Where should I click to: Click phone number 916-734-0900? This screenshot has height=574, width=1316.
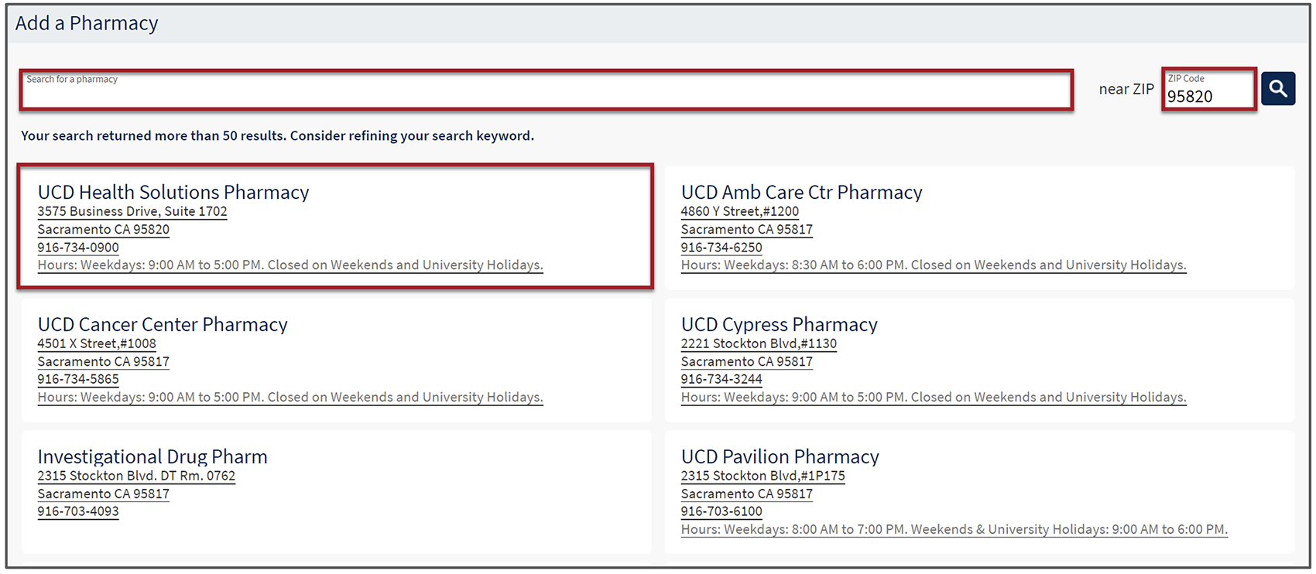(x=78, y=248)
